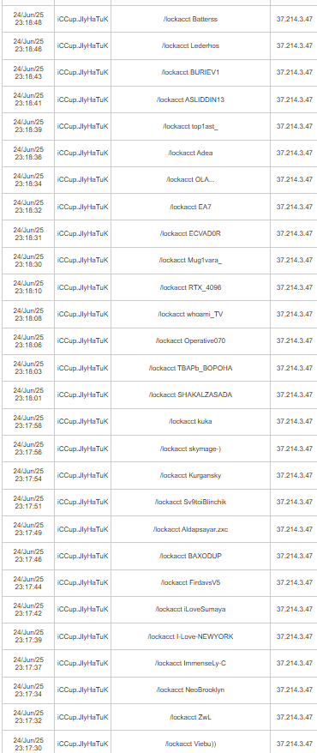317x753 pixels.
Task: Click the /lockacct RTX_4096 command
Action: (190, 287)
